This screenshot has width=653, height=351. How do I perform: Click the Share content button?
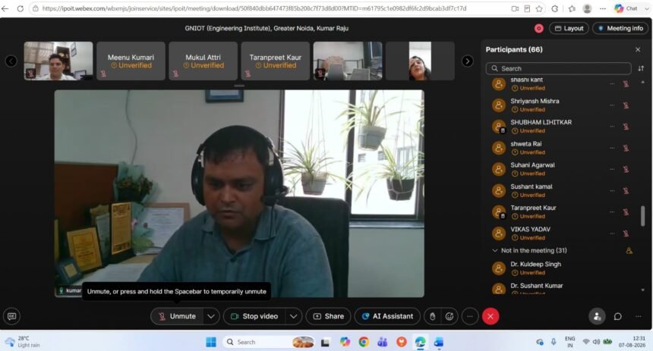coord(328,316)
